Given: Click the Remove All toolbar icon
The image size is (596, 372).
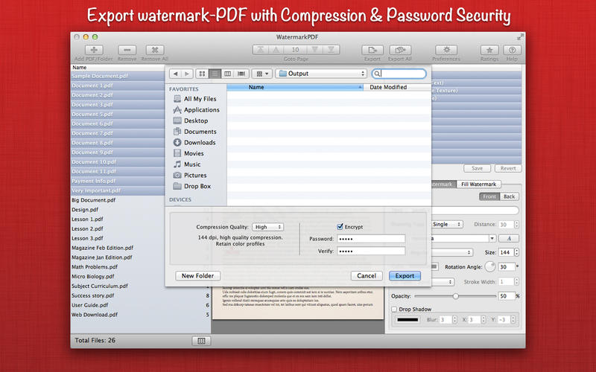Looking at the screenshot, I should pos(155,50).
